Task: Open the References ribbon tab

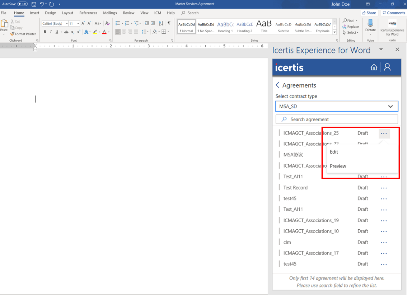Action: tap(88, 13)
